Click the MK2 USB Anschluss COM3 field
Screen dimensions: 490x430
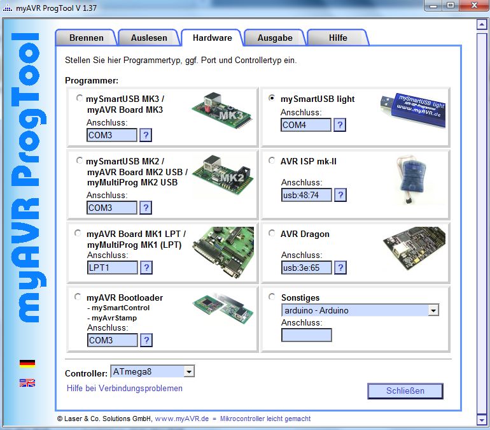pos(112,208)
